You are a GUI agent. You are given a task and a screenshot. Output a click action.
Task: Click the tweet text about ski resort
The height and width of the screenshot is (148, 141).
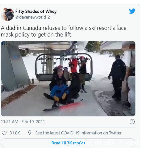coord(64,31)
